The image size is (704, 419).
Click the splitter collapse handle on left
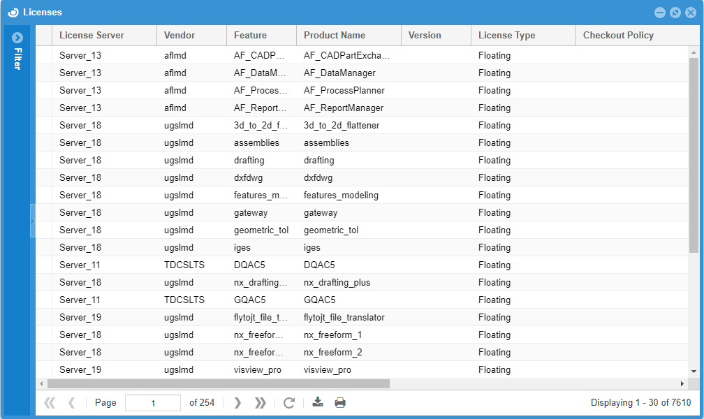[x=32, y=221]
